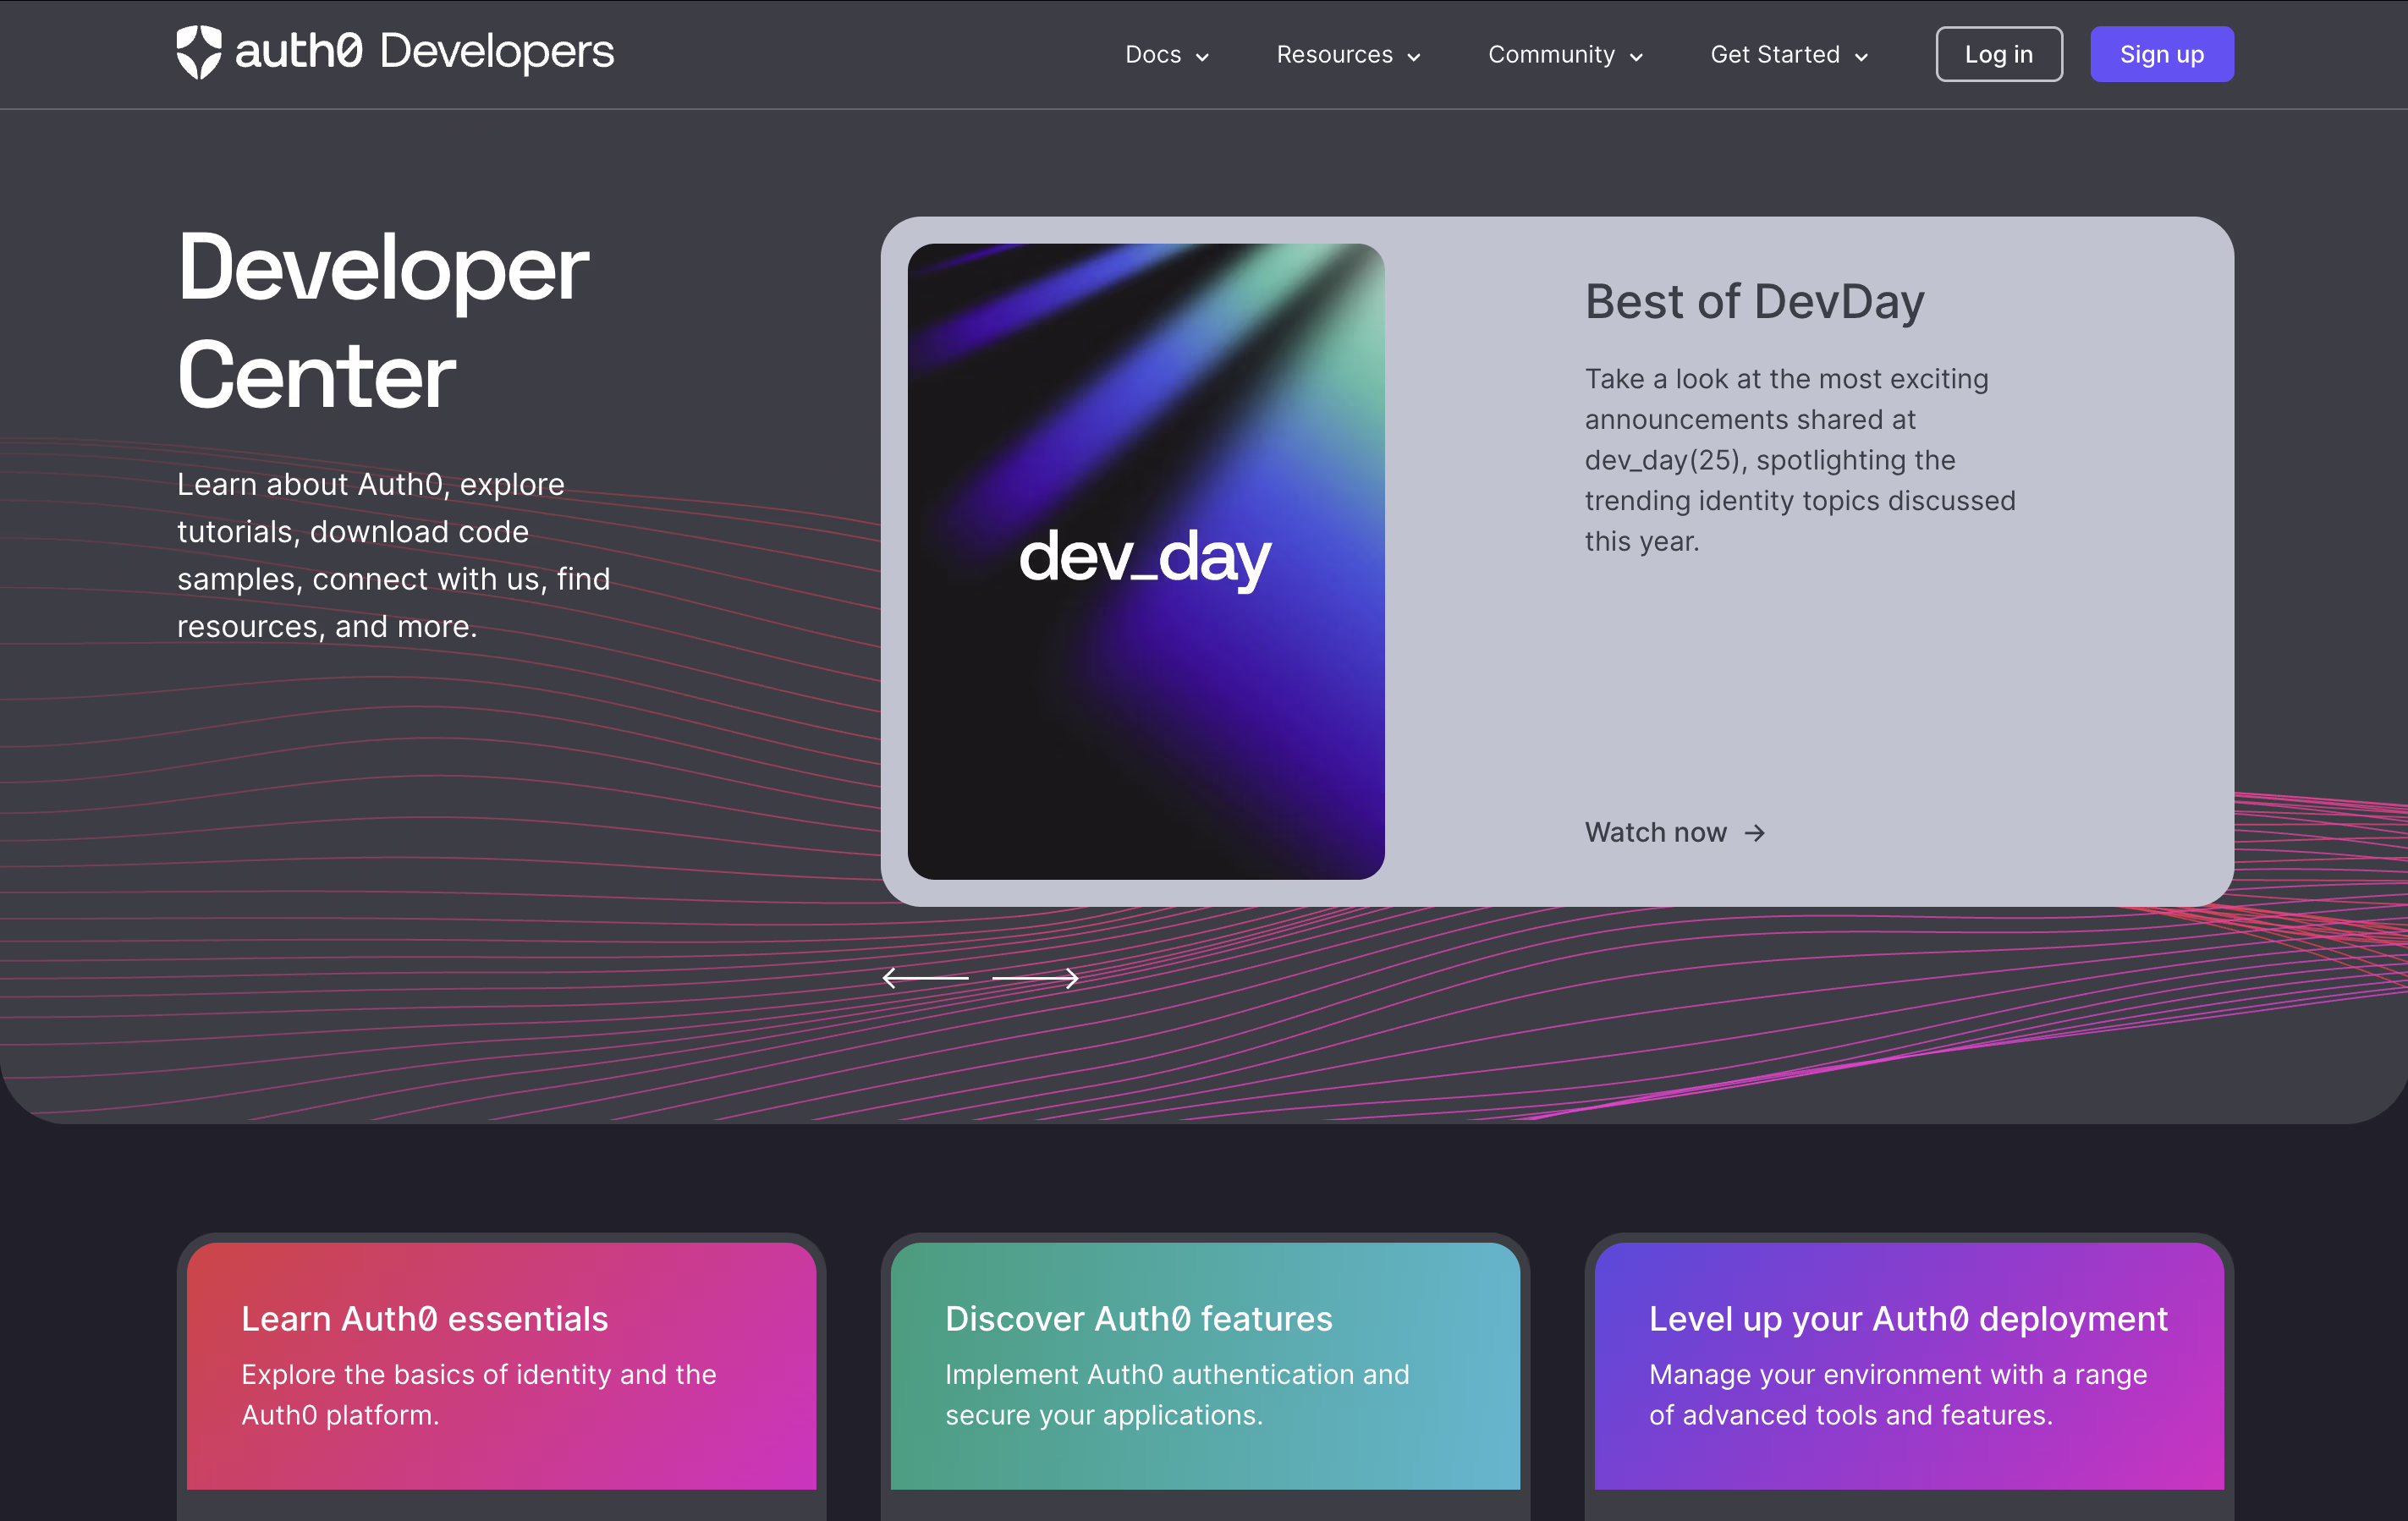
Task: Click the auth0 Developers wordmark
Action: point(424,52)
